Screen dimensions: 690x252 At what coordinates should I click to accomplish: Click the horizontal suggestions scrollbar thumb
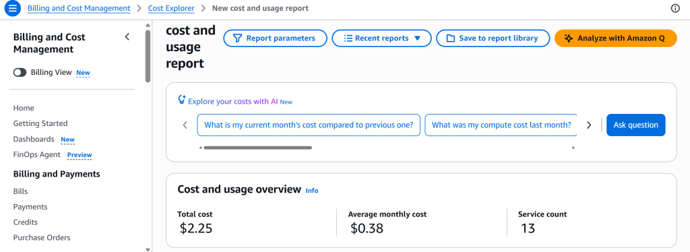[x=258, y=148]
